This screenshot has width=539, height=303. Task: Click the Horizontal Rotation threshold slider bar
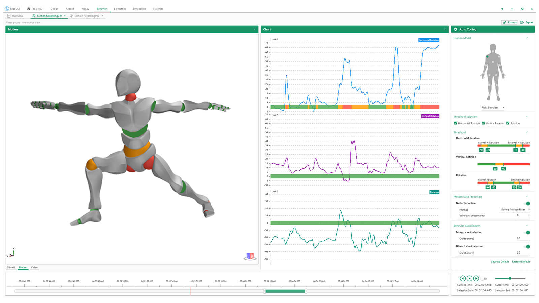(x=503, y=146)
